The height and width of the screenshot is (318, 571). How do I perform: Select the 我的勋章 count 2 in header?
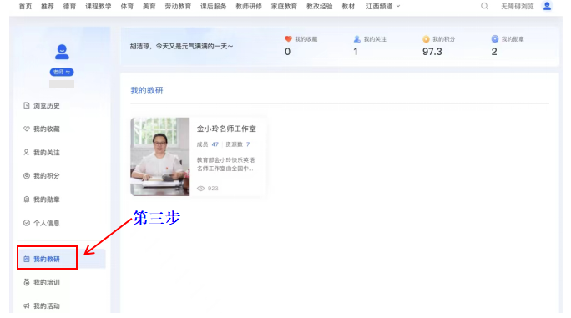[x=494, y=52]
